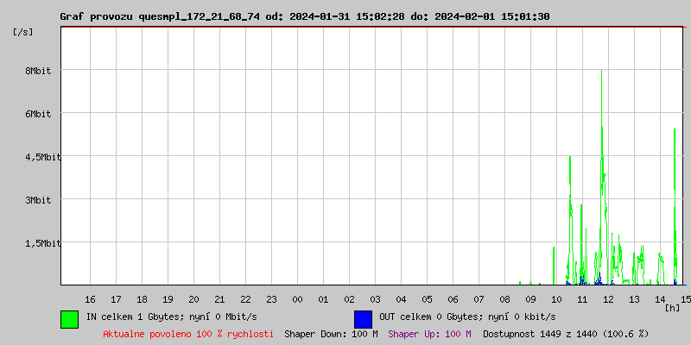691x345 pixels.
Task: Click the '17' hour tick label
Action: click(x=116, y=299)
